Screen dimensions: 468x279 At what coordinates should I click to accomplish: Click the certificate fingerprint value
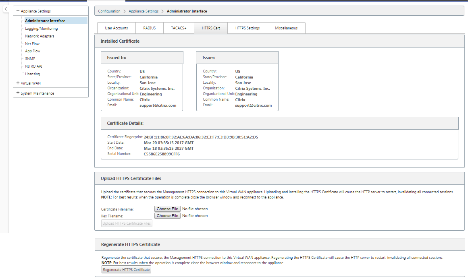(201, 137)
